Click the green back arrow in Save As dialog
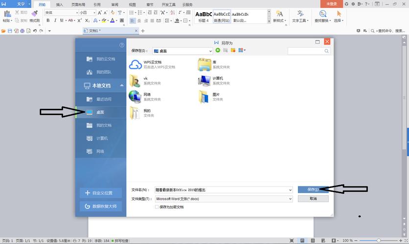 coord(218,50)
